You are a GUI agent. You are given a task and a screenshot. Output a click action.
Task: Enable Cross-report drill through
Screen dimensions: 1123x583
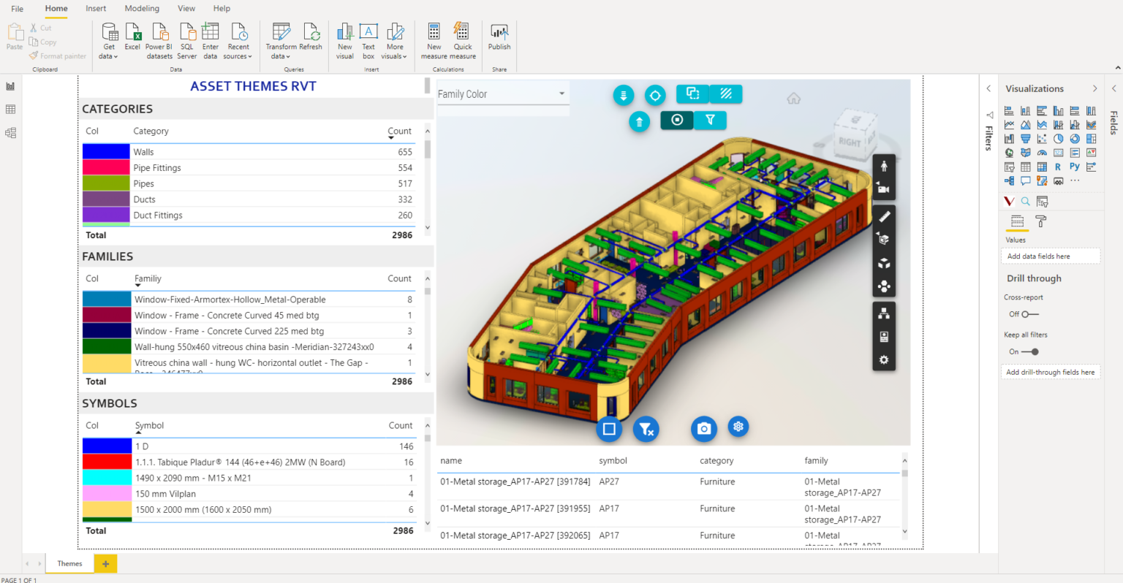(1026, 314)
